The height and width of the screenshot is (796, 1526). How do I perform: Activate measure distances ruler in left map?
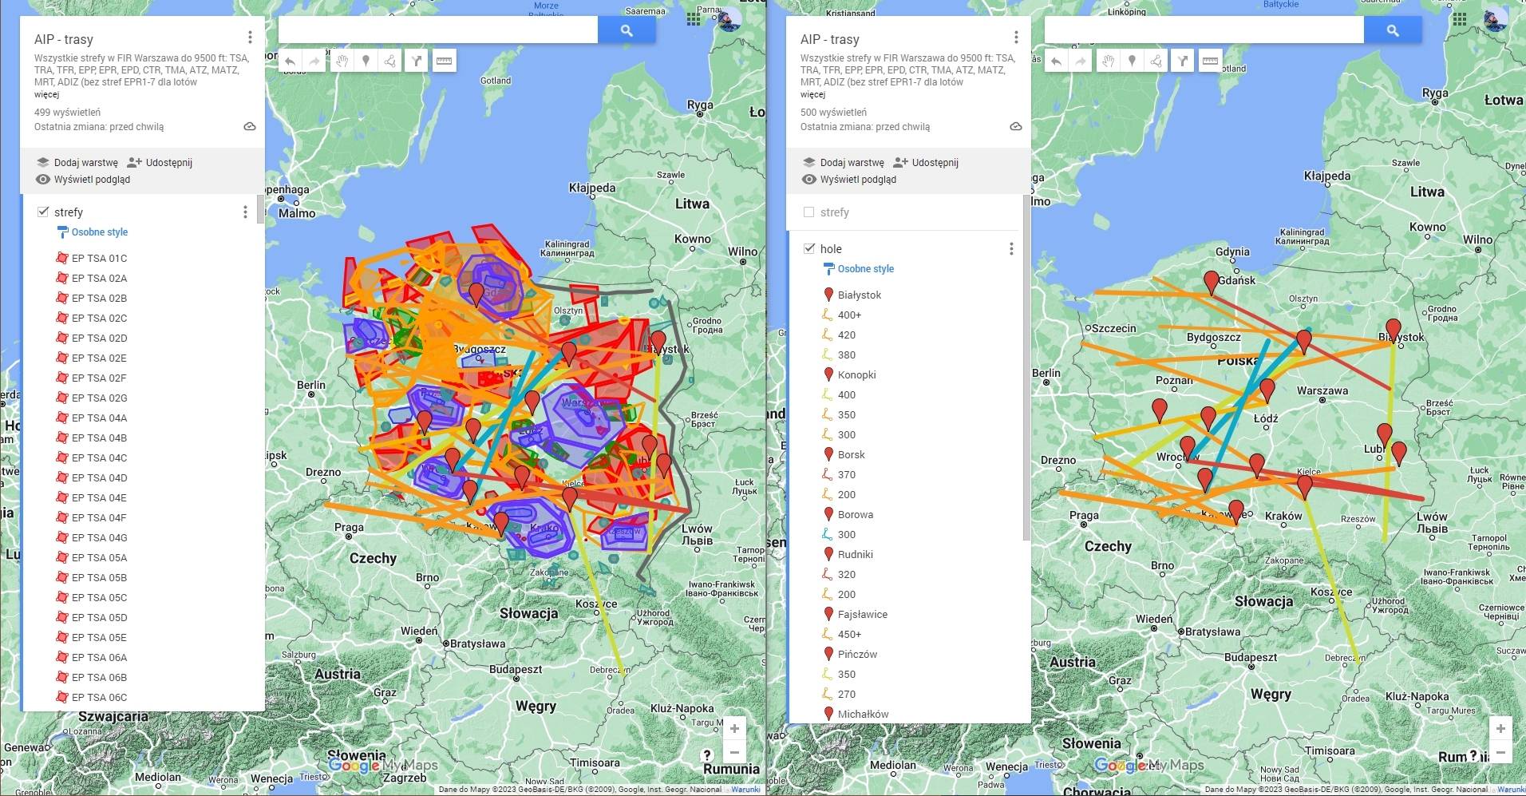[x=444, y=61]
